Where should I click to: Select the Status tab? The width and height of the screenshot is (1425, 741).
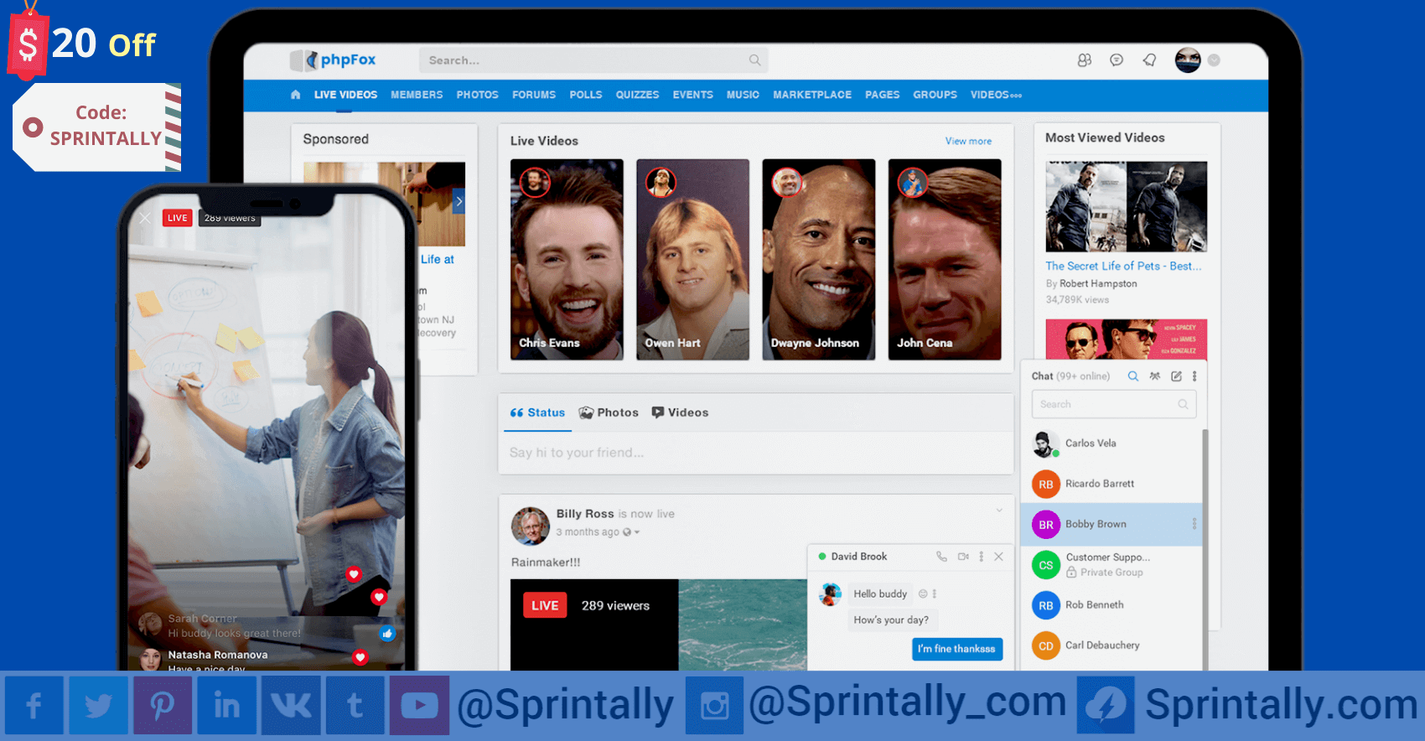point(537,412)
